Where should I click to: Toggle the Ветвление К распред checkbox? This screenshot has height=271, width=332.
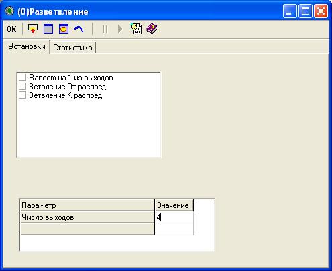click(22, 95)
